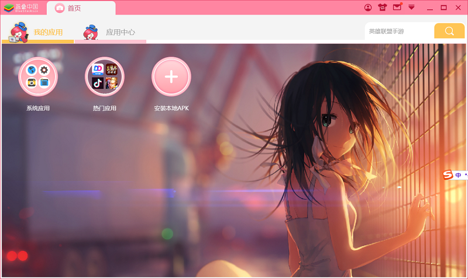Toggle the Sogou 中 language indicator
This screenshot has width=468, height=279.
tap(458, 175)
